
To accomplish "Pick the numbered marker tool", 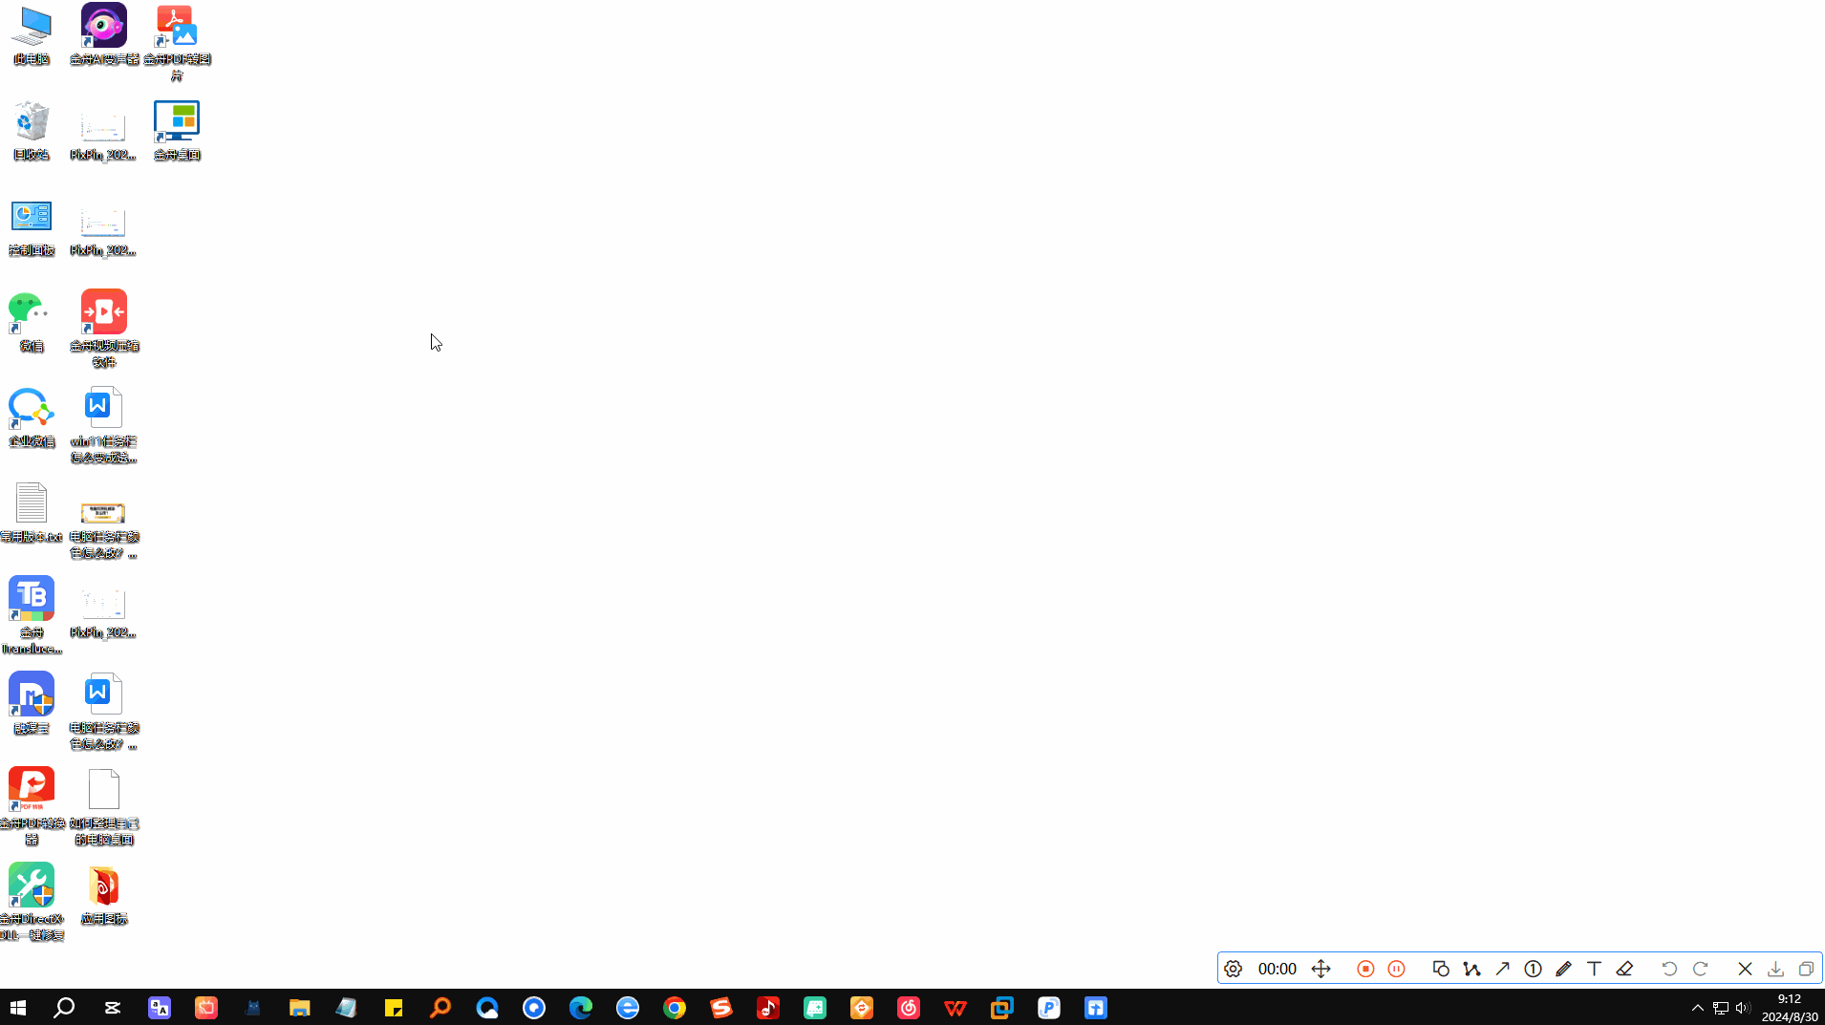I will click(1533, 969).
